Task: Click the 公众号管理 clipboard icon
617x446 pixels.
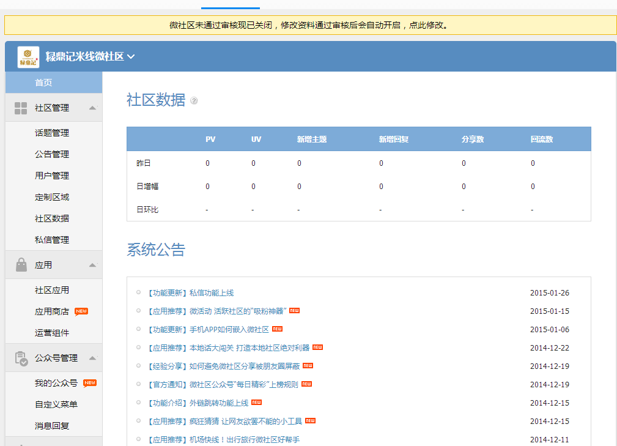Action: point(21,359)
